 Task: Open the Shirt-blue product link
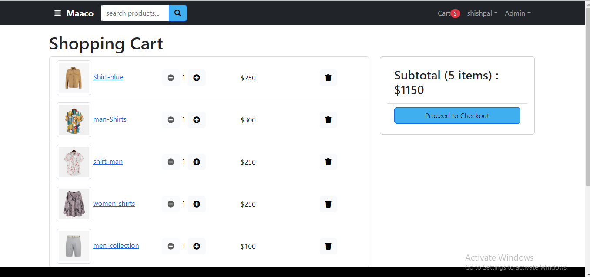point(108,77)
